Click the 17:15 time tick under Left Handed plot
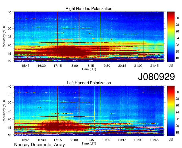 [x=58, y=140]
